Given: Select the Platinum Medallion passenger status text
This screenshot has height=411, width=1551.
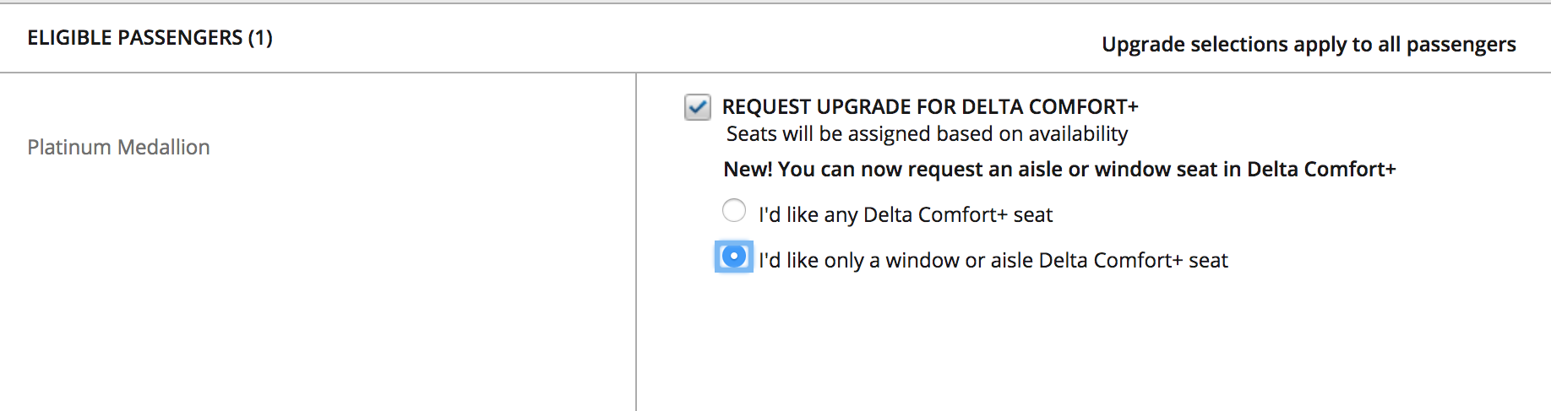Looking at the screenshot, I should pyautogui.click(x=118, y=148).
